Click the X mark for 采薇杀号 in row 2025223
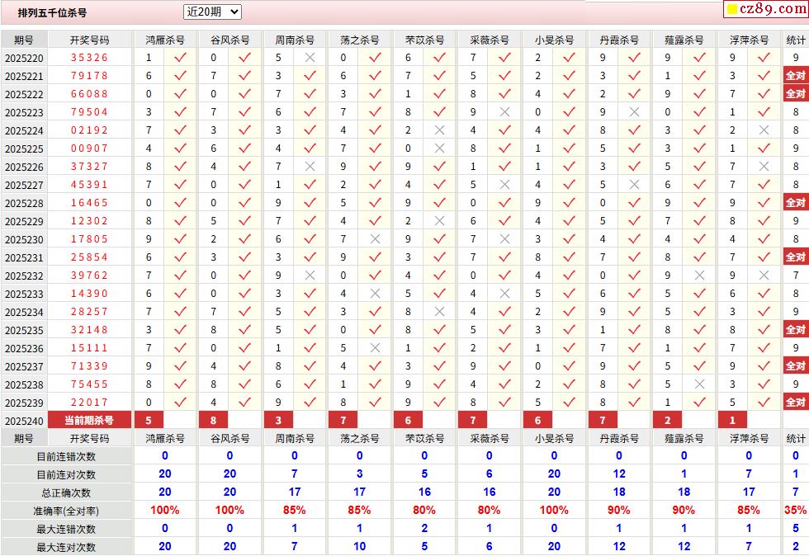Screen dimensions: 809x556 (504, 112)
